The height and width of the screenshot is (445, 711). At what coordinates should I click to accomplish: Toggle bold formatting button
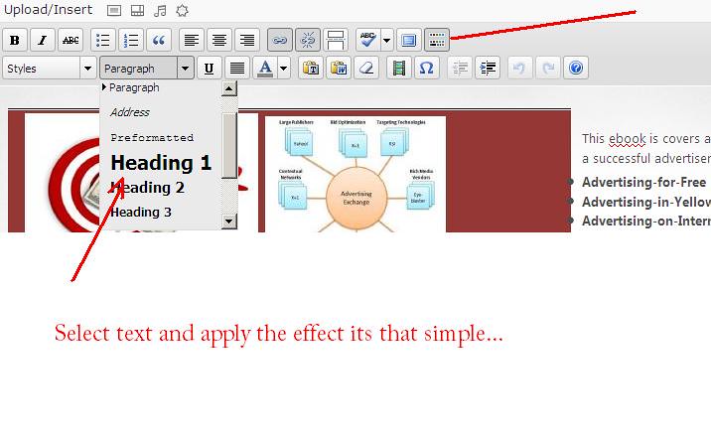(x=15, y=40)
